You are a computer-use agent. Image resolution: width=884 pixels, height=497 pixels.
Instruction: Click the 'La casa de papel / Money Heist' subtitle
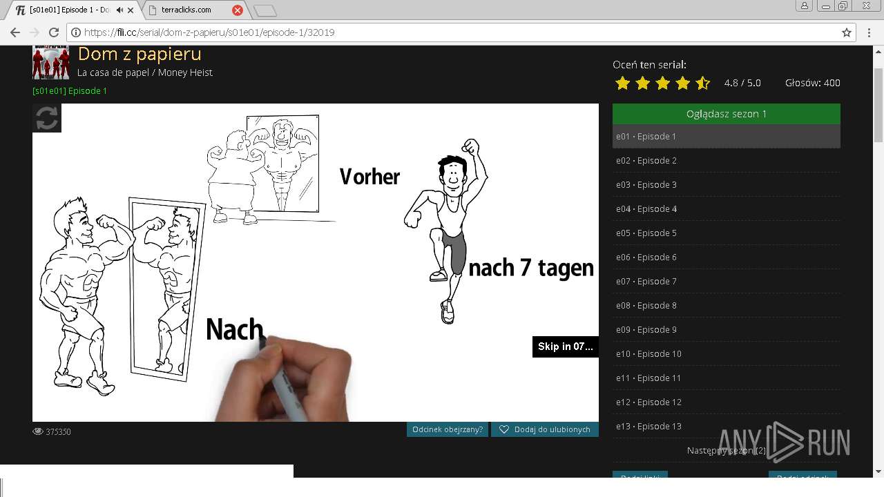145,72
